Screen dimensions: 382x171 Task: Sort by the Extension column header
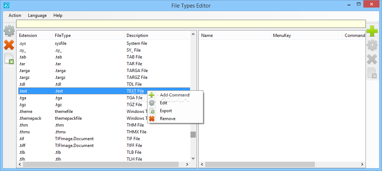click(35, 35)
